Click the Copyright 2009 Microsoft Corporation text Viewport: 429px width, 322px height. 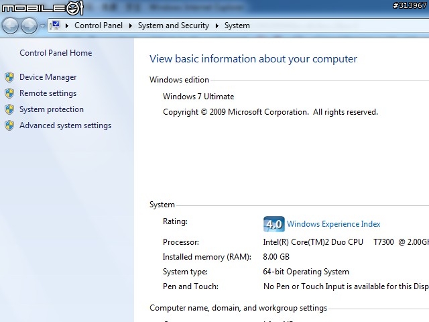(x=270, y=112)
